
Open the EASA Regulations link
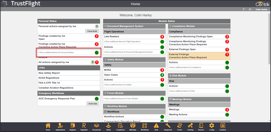point(49,78)
